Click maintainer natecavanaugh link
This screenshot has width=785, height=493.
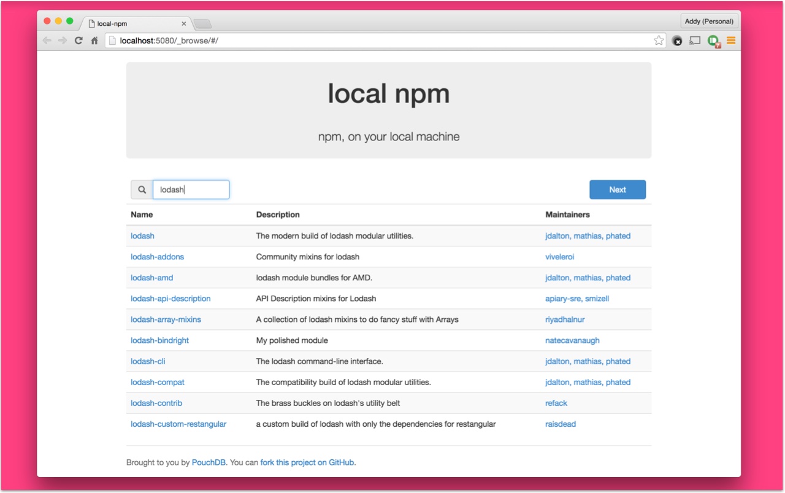(572, 340)
